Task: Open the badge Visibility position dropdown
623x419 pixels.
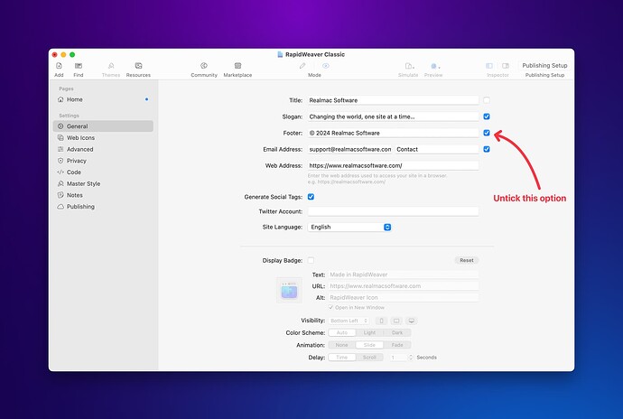Action: [x=349, y=321]
